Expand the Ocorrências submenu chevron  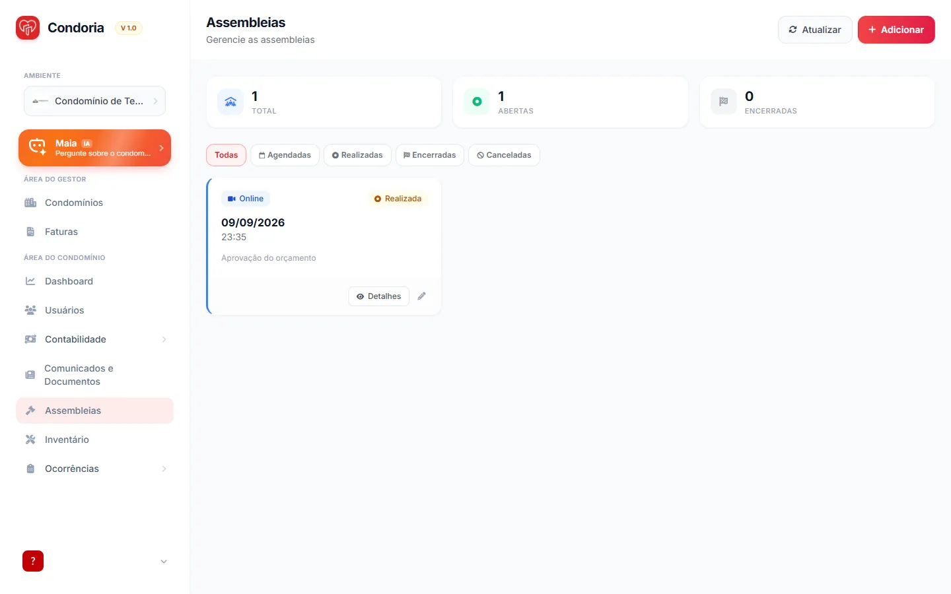pos(164,469)
